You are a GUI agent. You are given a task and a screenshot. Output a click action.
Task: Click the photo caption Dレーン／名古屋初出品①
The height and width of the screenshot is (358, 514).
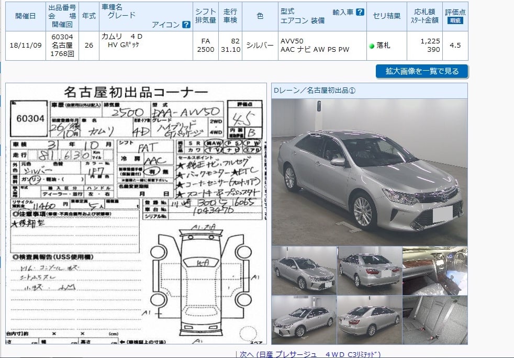pos(315,91)
